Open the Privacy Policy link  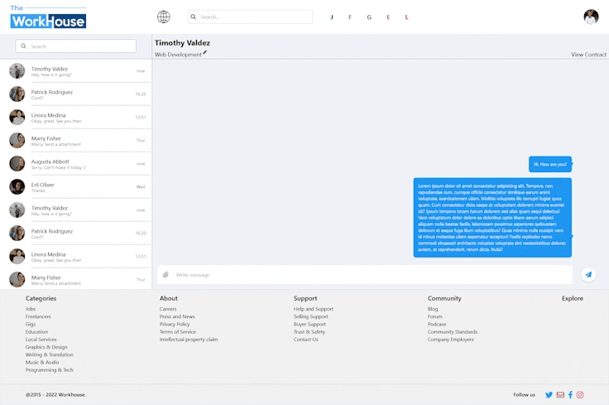[175, 324]
